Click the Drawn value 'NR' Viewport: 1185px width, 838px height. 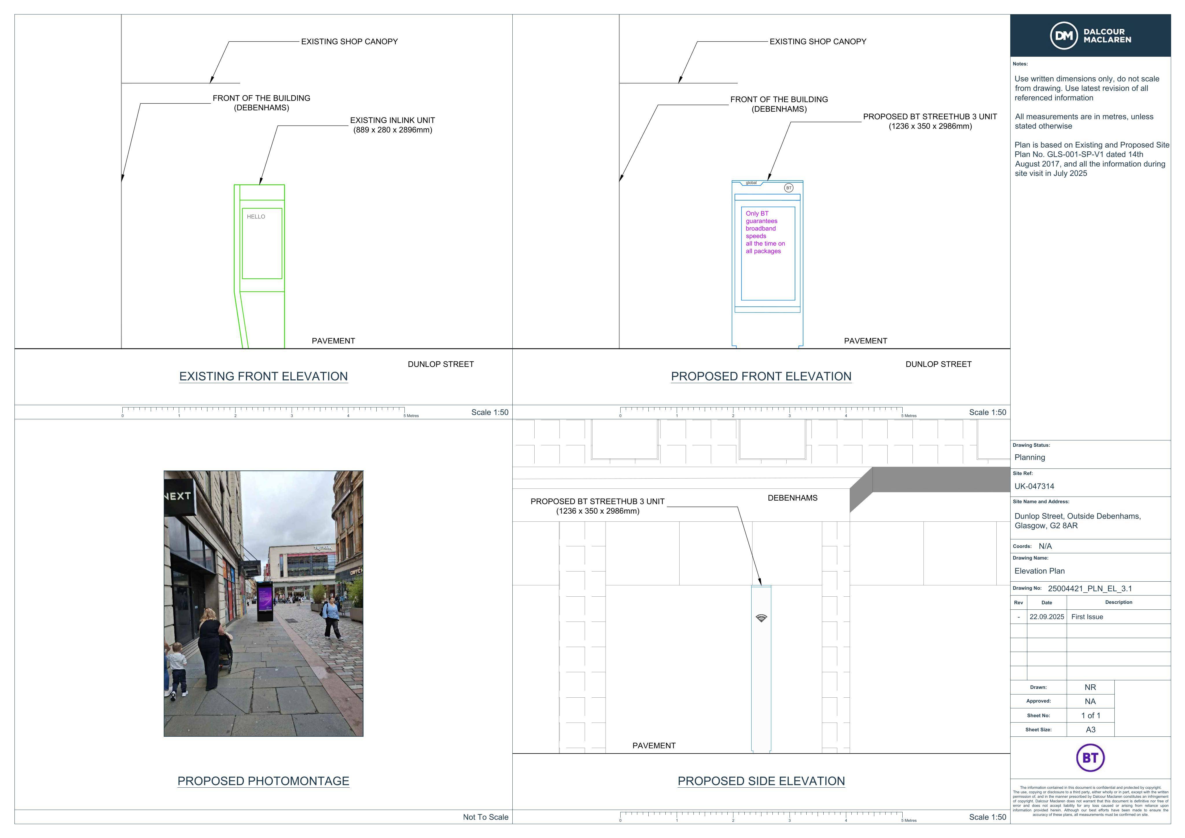coord(1090,688)
